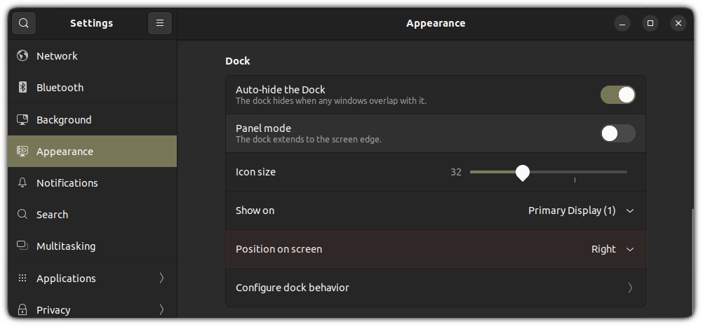Disable Auto-hide the Dock switch
Image resolution: width=703 pixels, height=327 pixels.
[x=617, y=95]
